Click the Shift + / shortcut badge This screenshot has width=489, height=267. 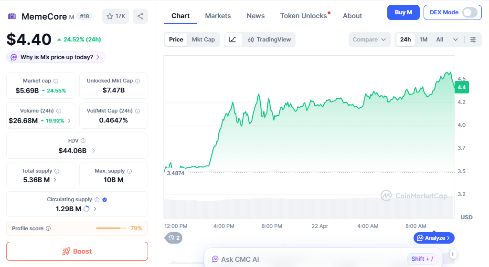coord(422,259)
